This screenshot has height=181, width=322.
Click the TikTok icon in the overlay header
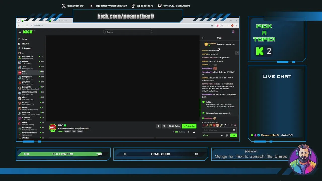133,6
